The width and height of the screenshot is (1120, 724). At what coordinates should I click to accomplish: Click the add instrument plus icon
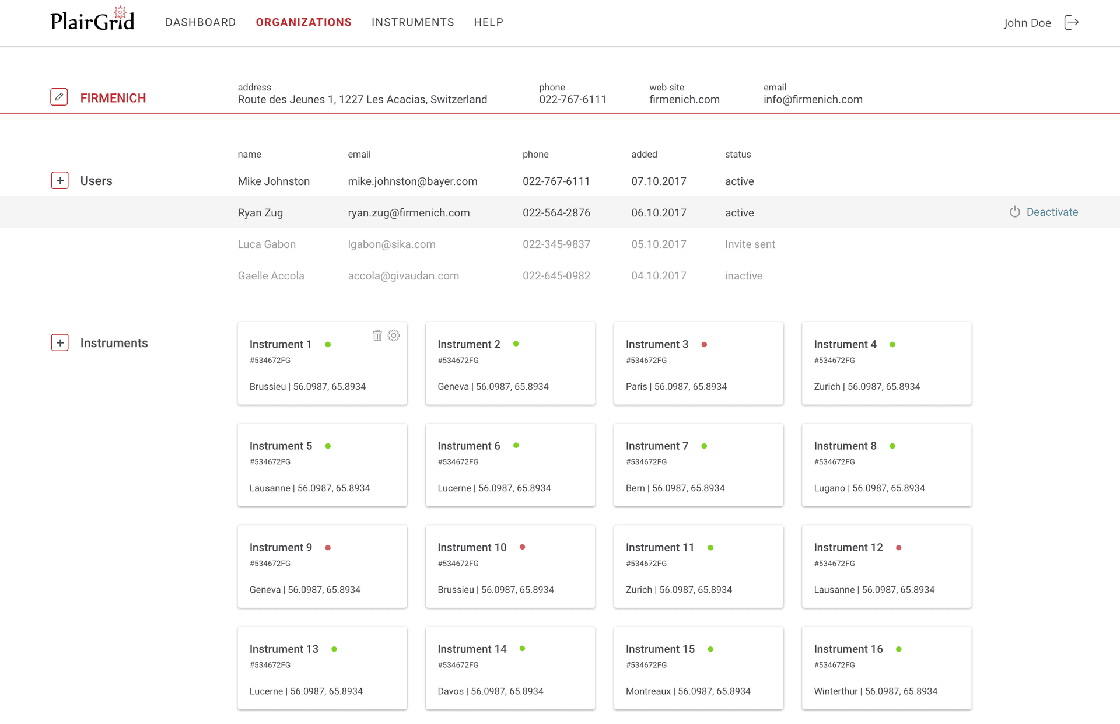[60, 341]
